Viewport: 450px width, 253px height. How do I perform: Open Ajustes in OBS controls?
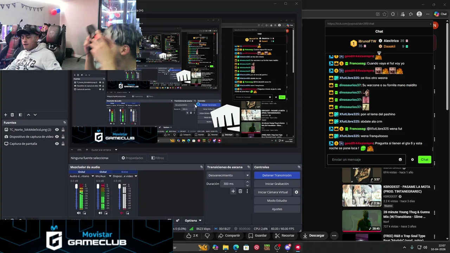pyautogui.click(x=277, y=209)
